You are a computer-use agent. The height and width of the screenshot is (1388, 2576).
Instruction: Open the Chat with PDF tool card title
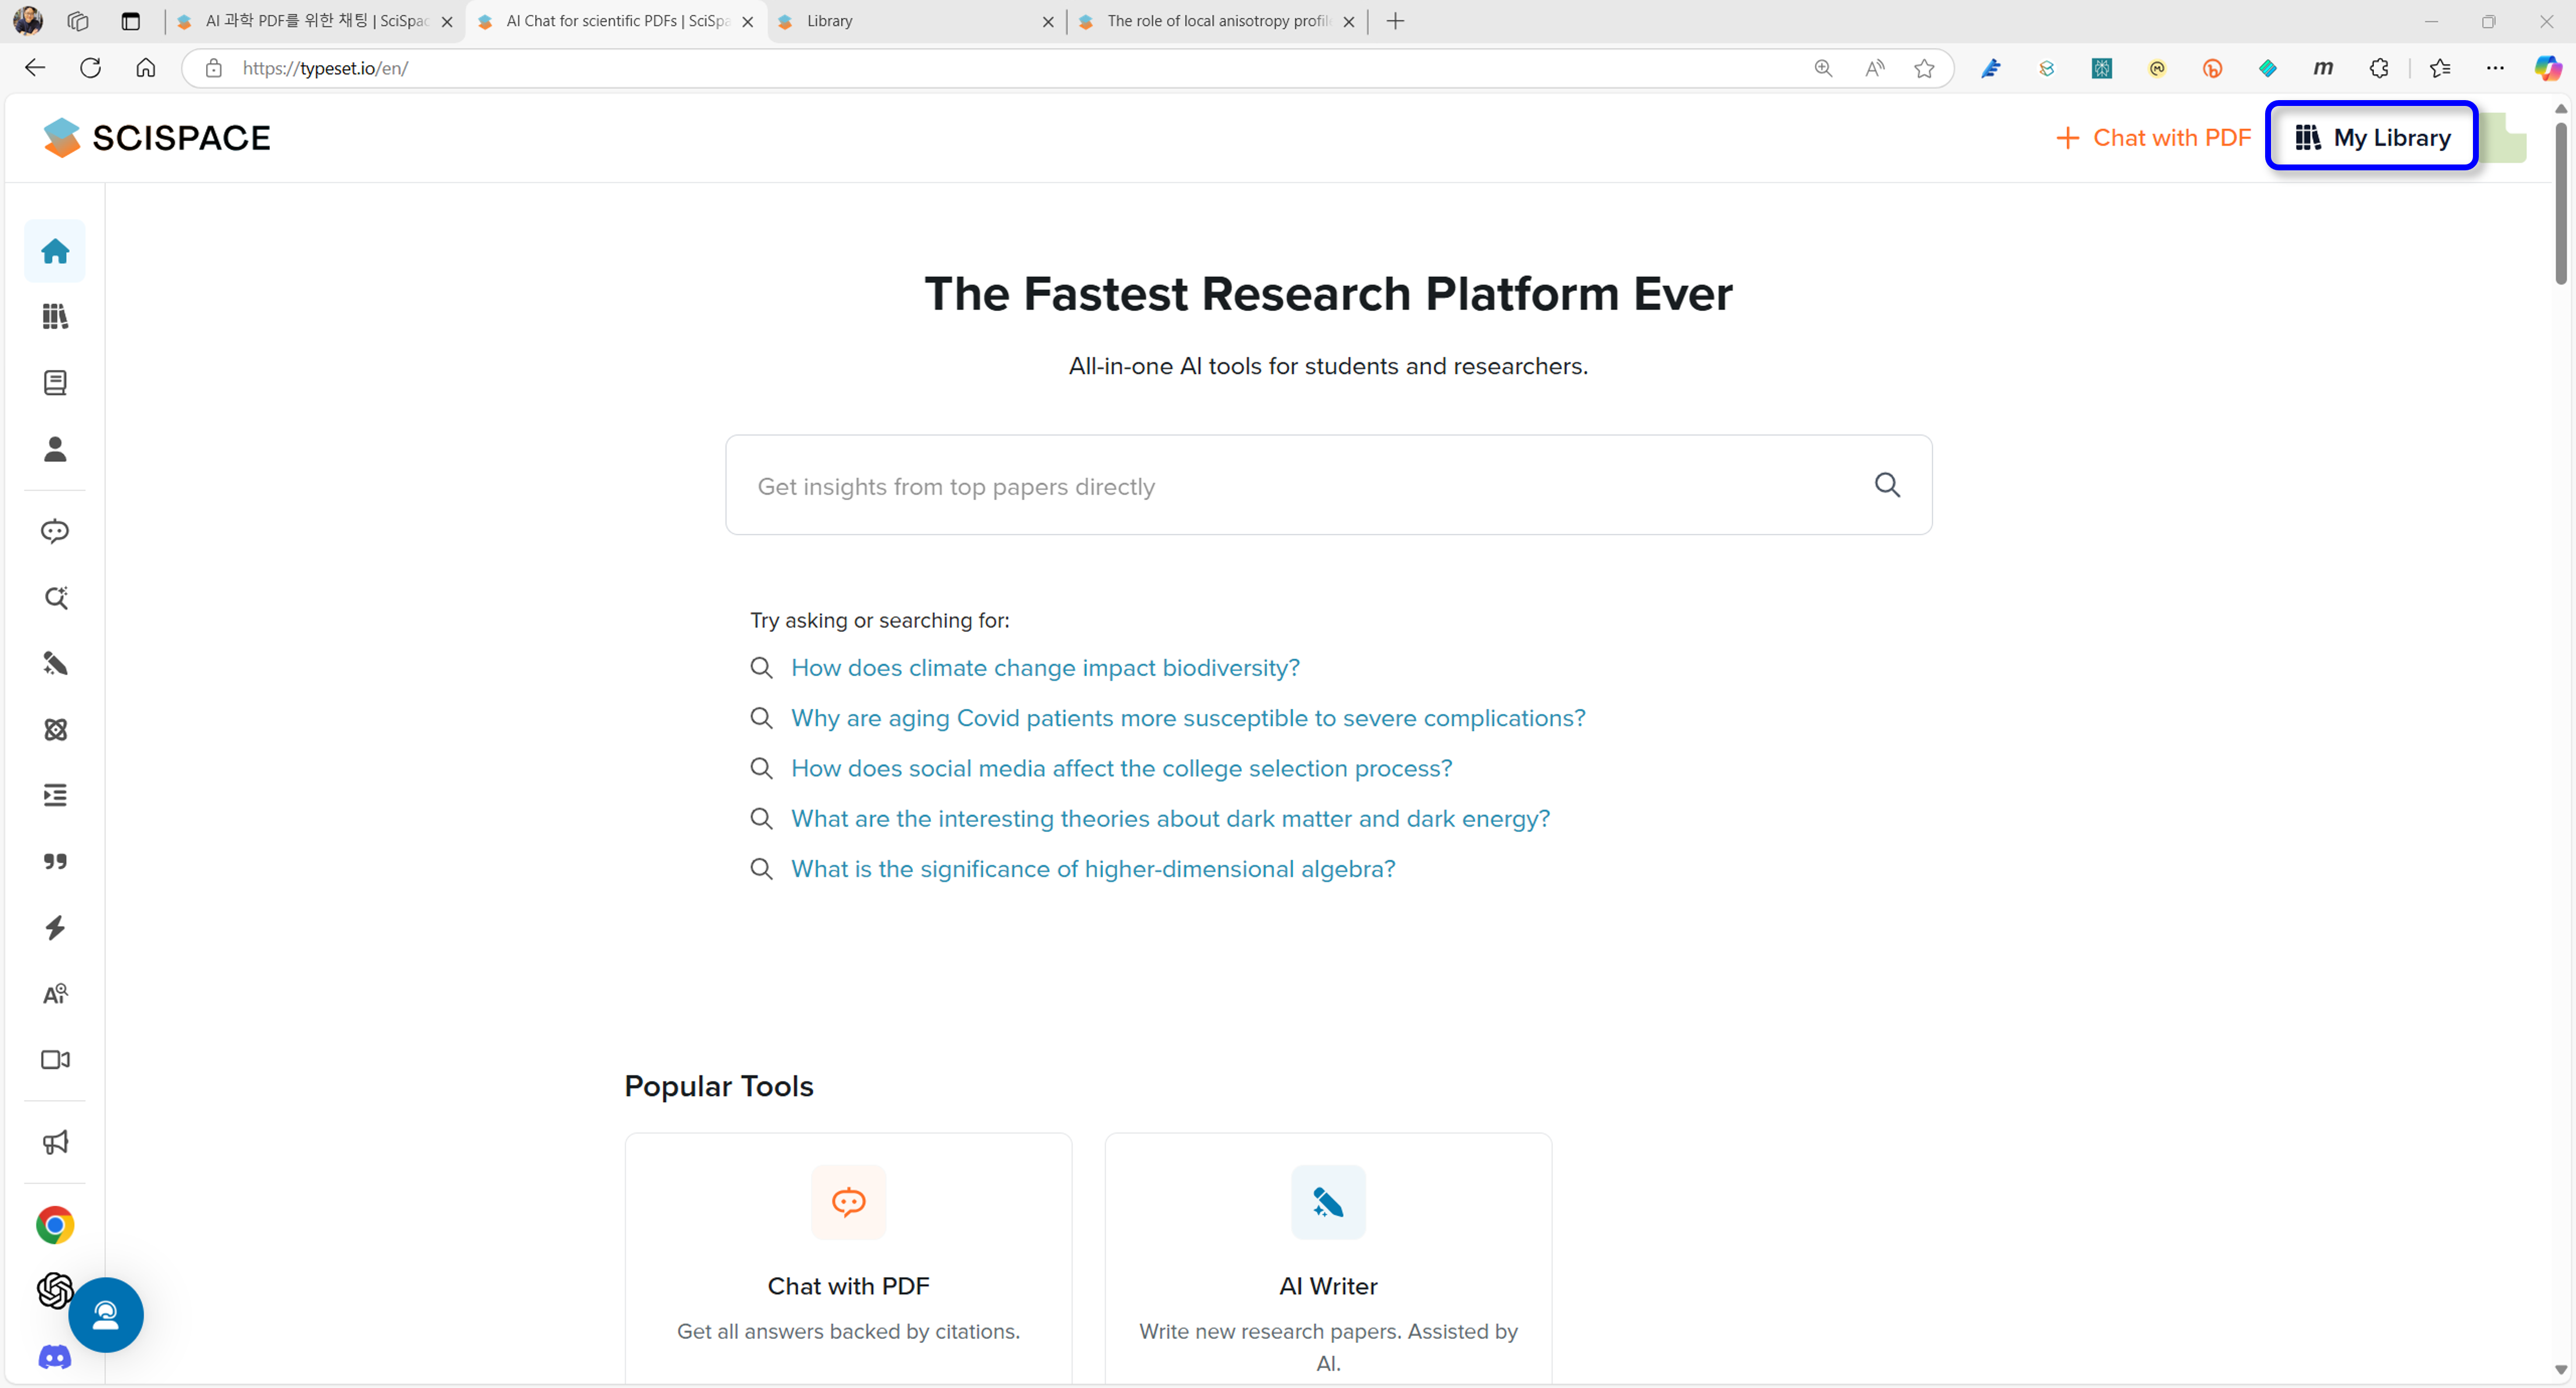848,1286
